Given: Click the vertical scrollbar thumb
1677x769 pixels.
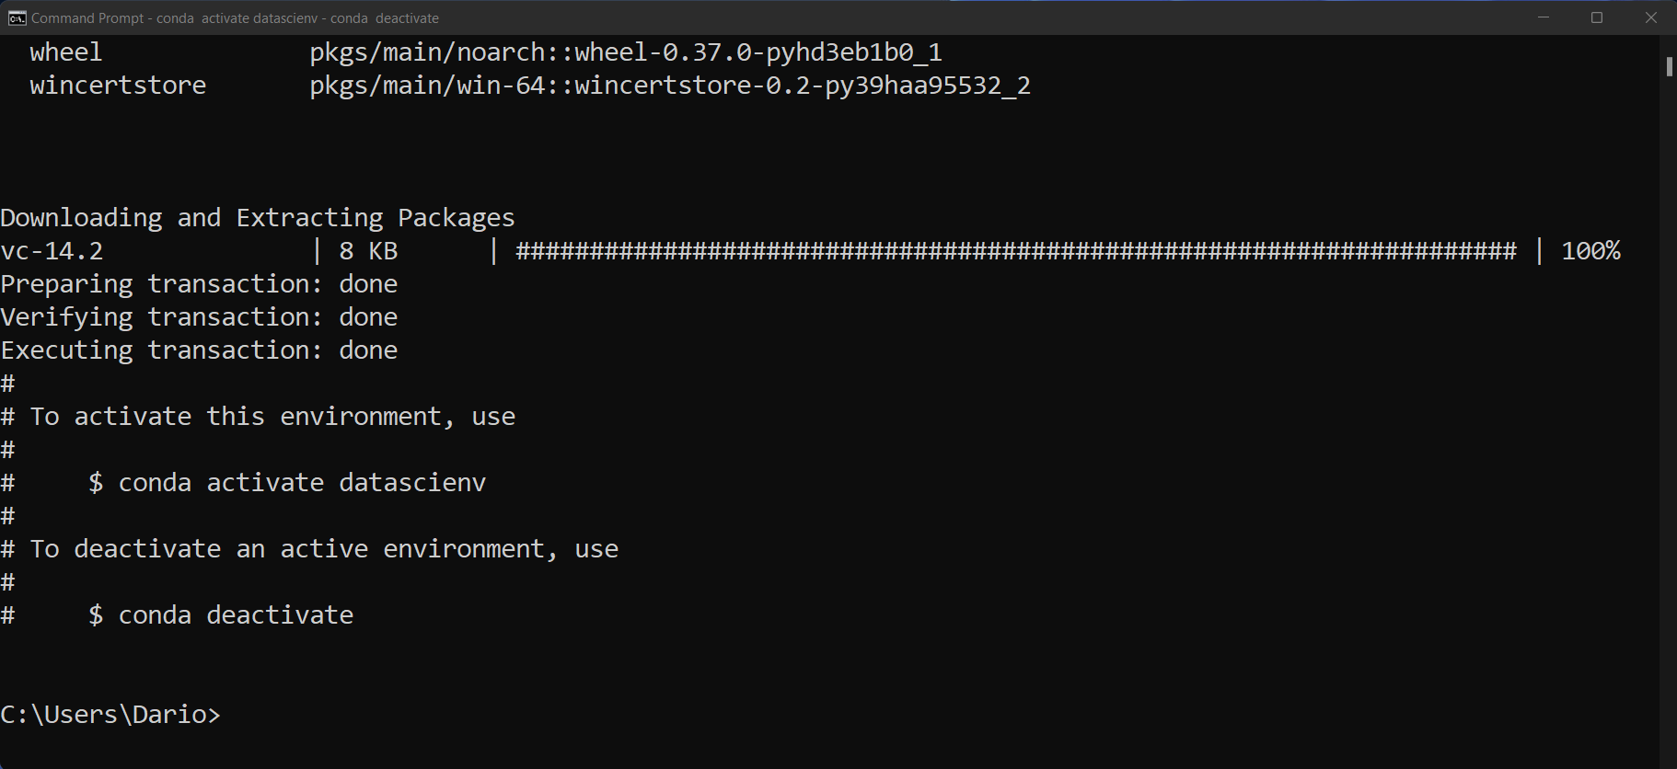Looking at the screenshot, I should [1668, 66].
